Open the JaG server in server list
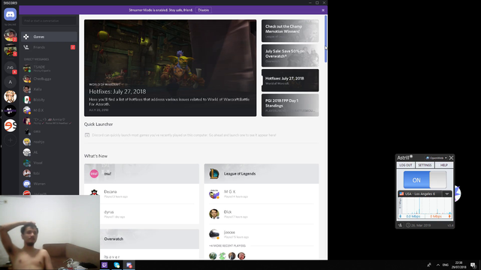This screenshot has height=270, width=481. [10, 67]
